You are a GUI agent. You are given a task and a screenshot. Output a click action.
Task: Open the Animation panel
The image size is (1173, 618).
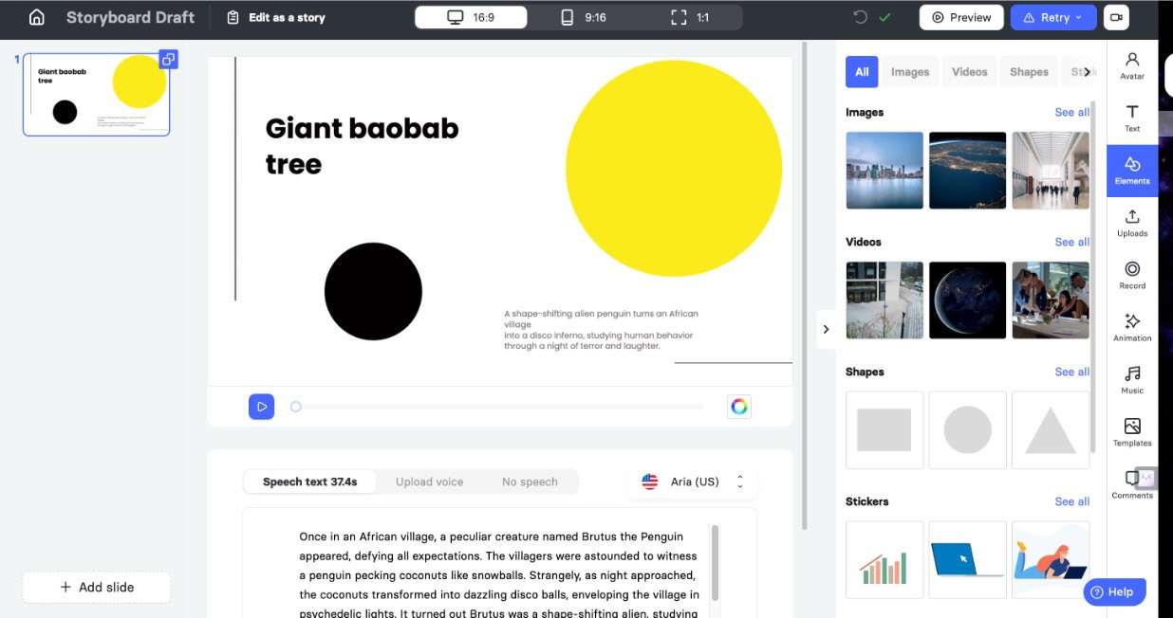pos(1131,327)
